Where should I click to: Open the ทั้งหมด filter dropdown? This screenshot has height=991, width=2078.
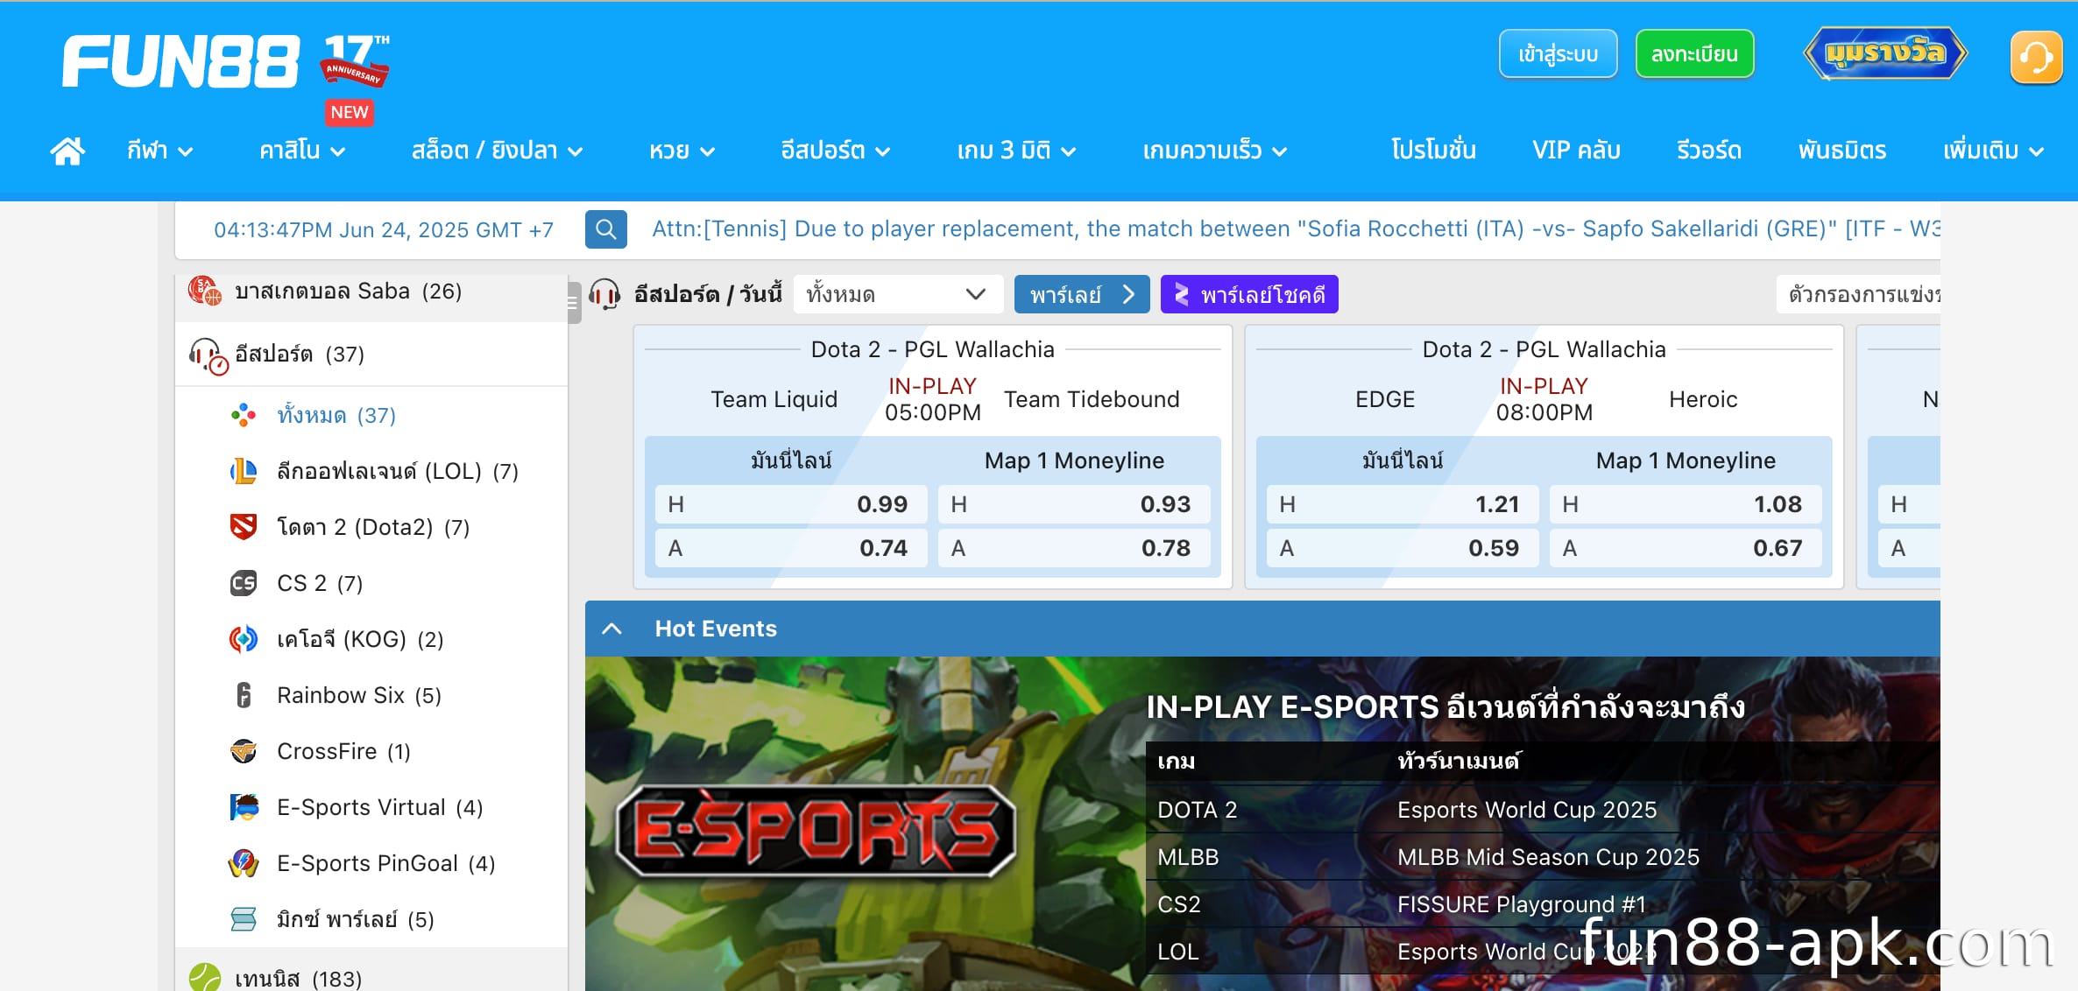pyautogui.click(x=898, y=294)
